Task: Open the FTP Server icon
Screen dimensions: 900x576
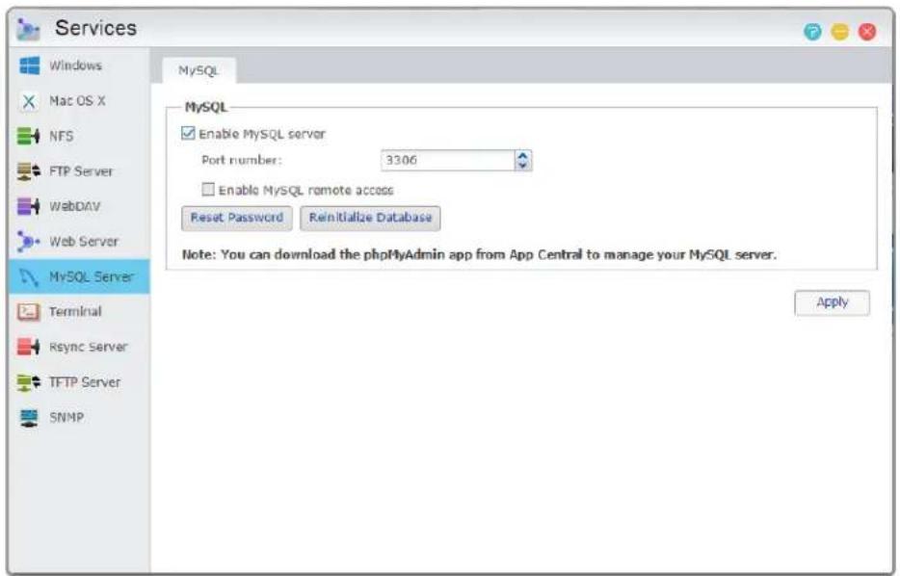Action: pyautogui.click(x=29, y=171)
